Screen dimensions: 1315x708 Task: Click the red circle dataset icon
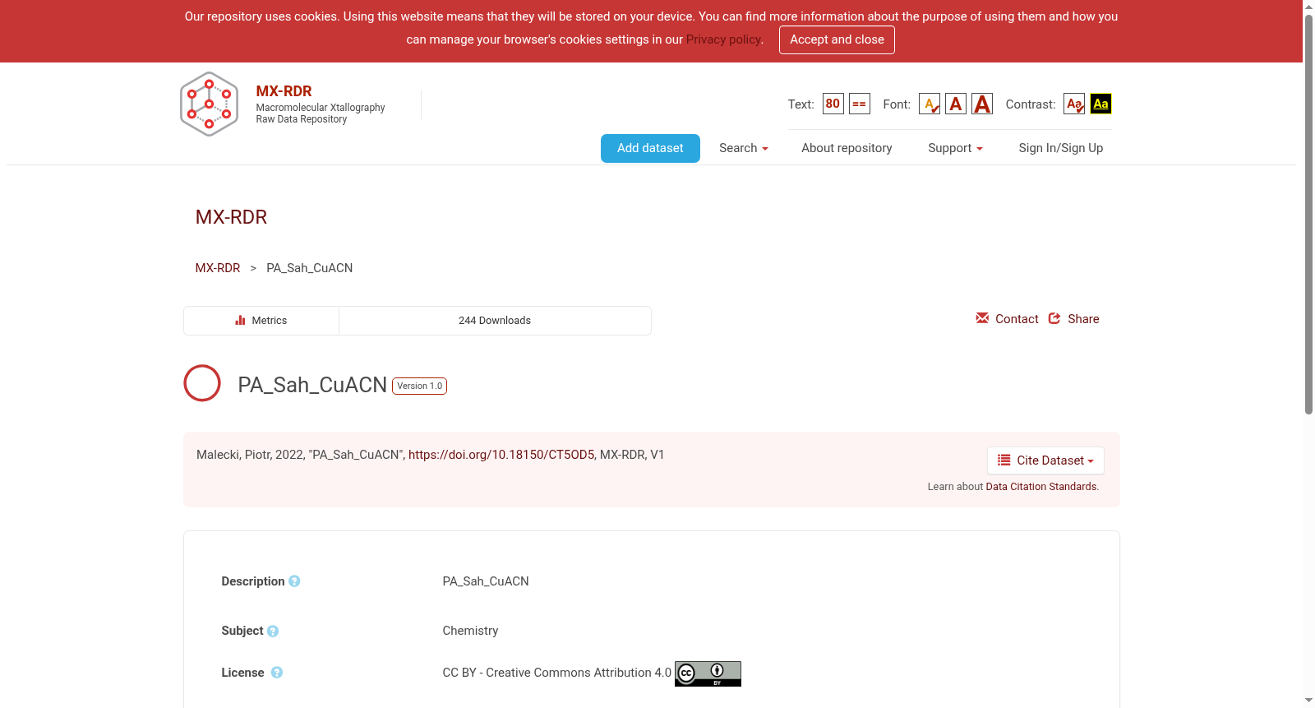coord(202,383)
